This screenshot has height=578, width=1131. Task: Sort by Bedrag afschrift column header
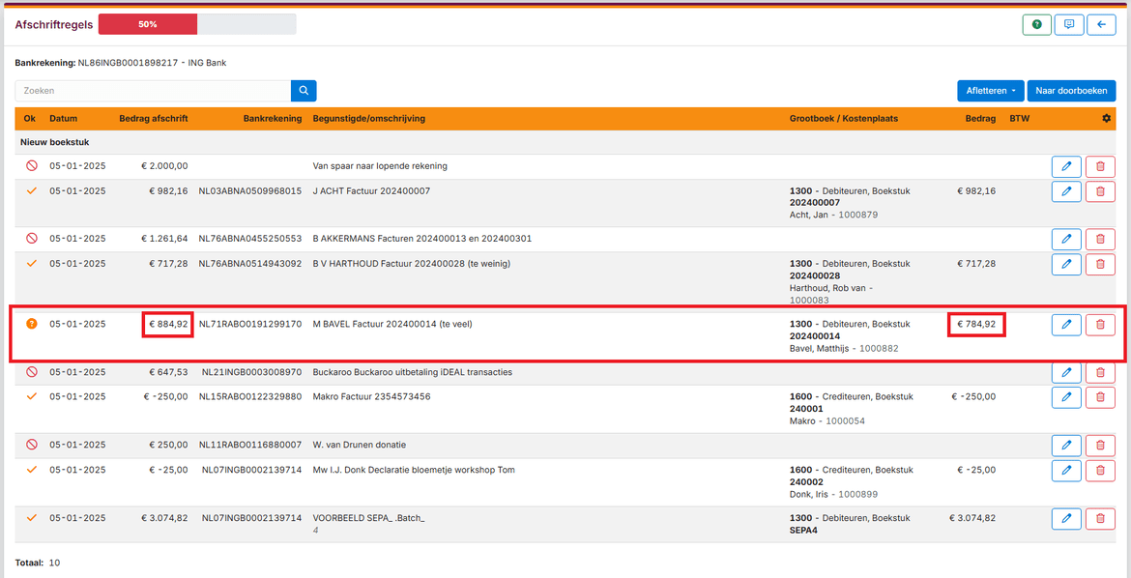(x=153, y=119)
